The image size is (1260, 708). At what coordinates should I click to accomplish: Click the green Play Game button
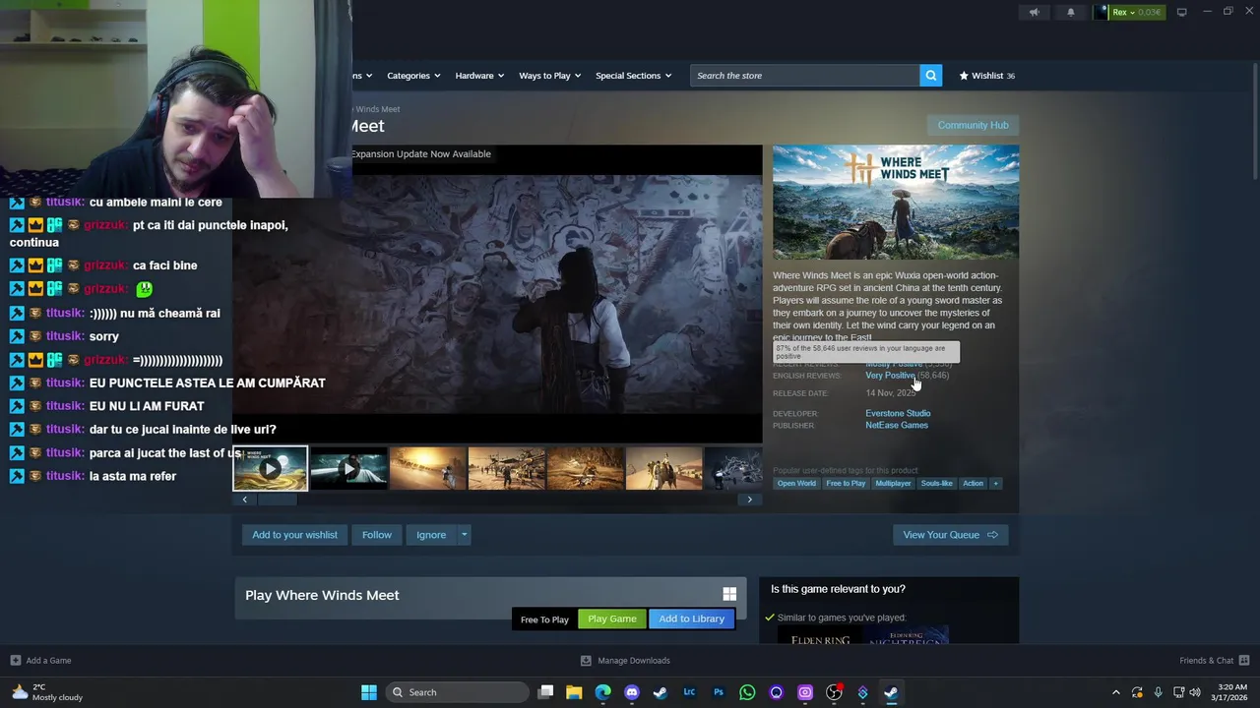[x=612, y=619]
